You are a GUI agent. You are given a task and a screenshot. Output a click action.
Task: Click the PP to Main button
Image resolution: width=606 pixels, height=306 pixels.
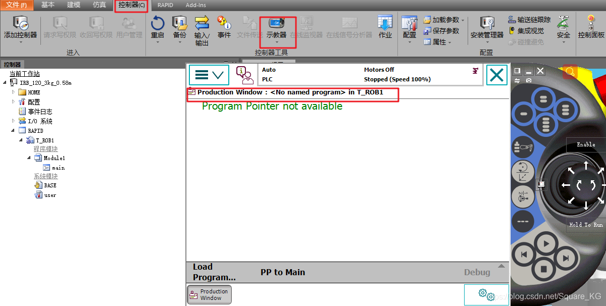pyautogui.click(x=283, y=272)
